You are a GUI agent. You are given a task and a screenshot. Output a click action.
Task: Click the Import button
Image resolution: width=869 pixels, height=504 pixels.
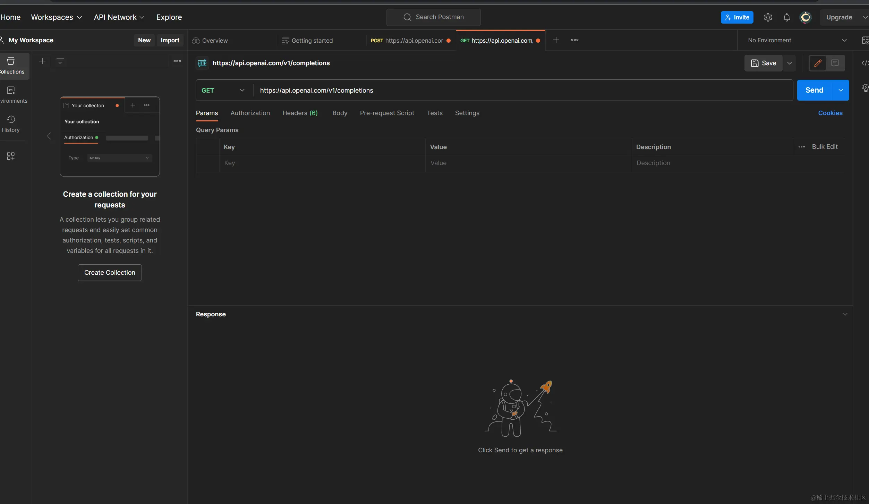170,41
